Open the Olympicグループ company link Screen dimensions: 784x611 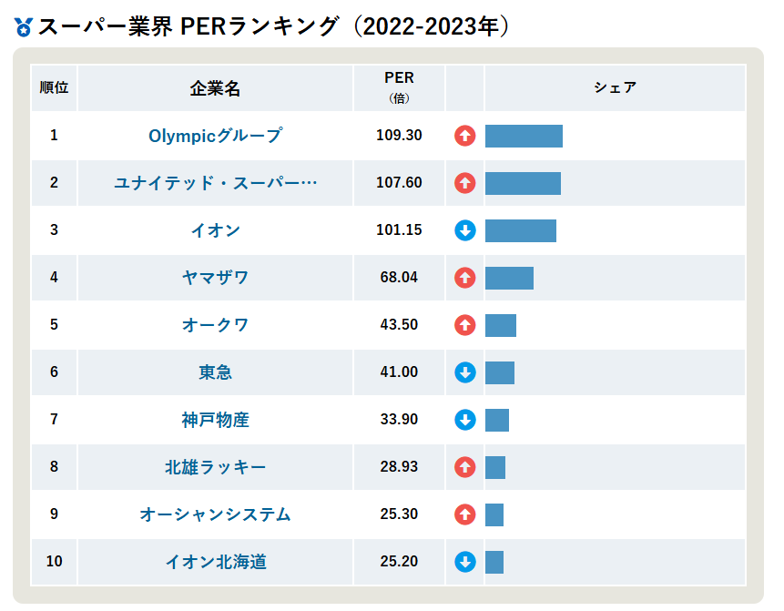(x=215, y=136)
